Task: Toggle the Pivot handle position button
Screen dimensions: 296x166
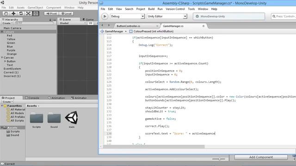Action: [51, 13]
